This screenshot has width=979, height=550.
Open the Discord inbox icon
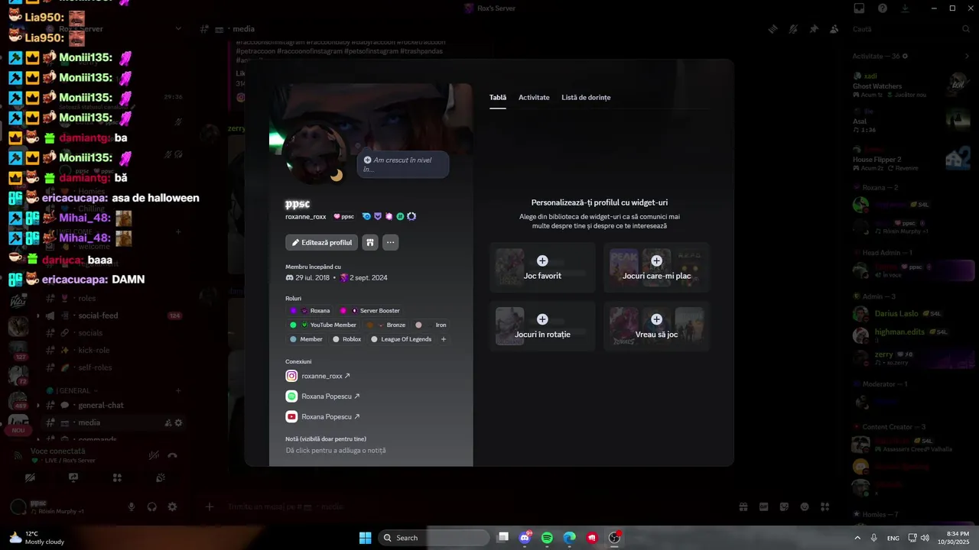(859, 8)
